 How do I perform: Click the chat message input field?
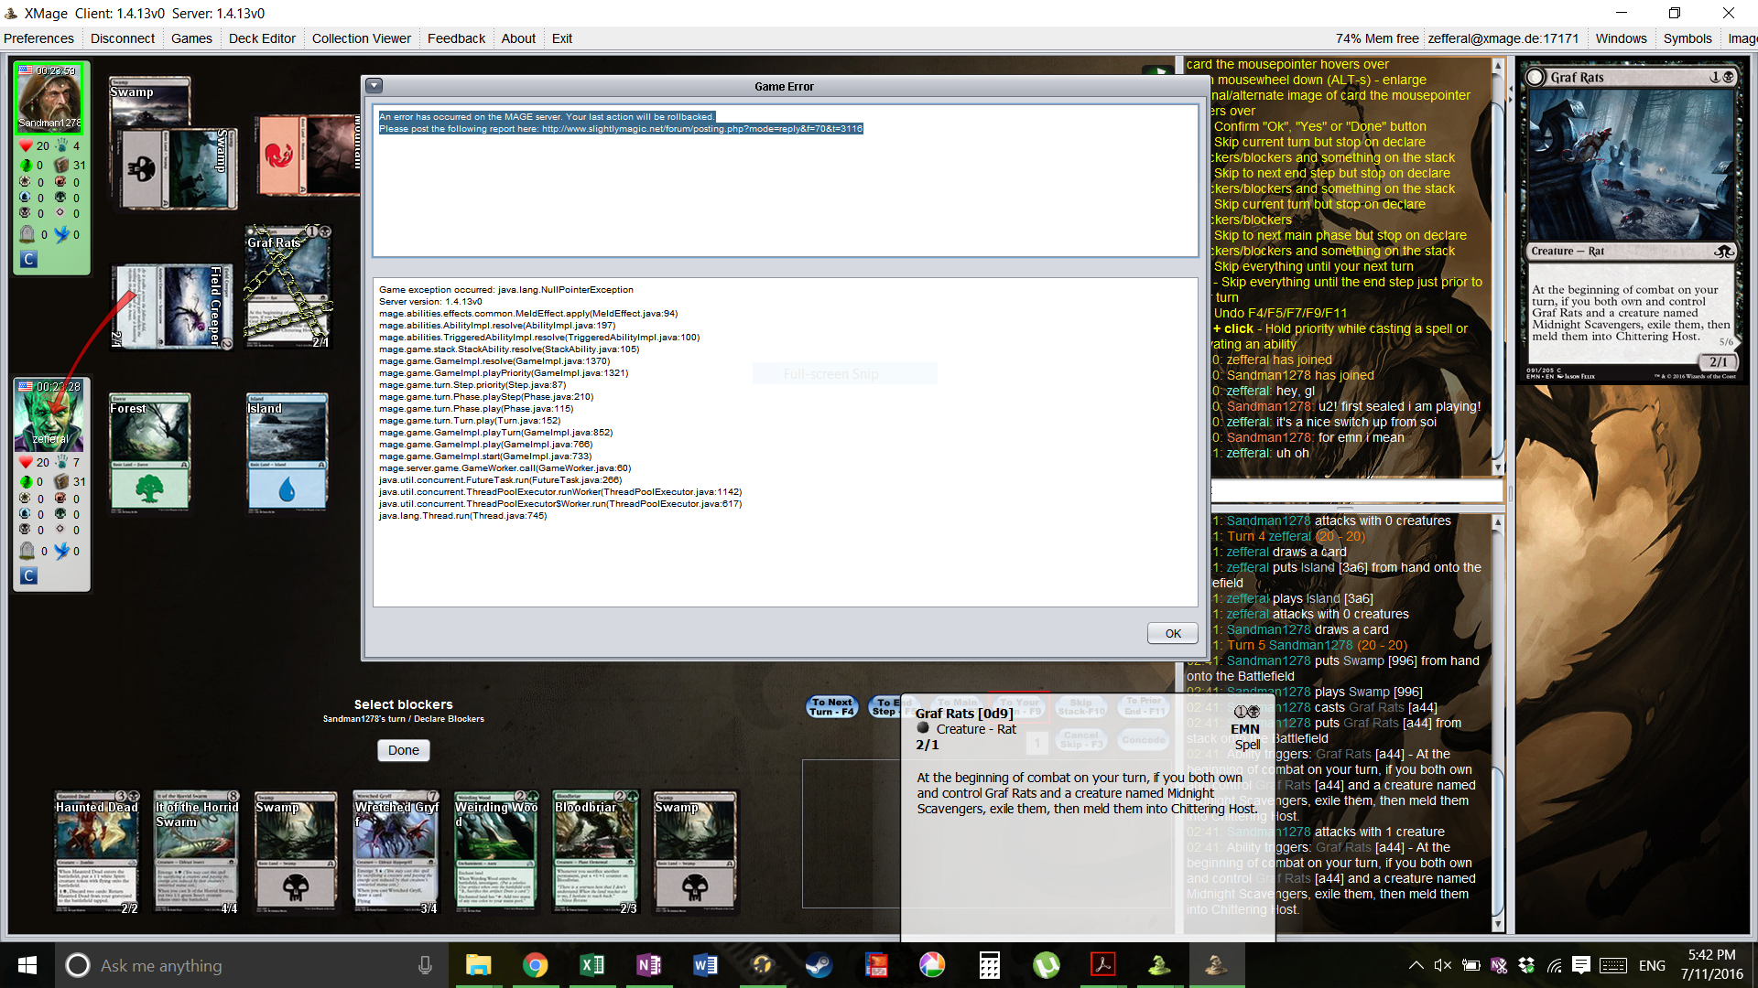(x=1357, y=492)
